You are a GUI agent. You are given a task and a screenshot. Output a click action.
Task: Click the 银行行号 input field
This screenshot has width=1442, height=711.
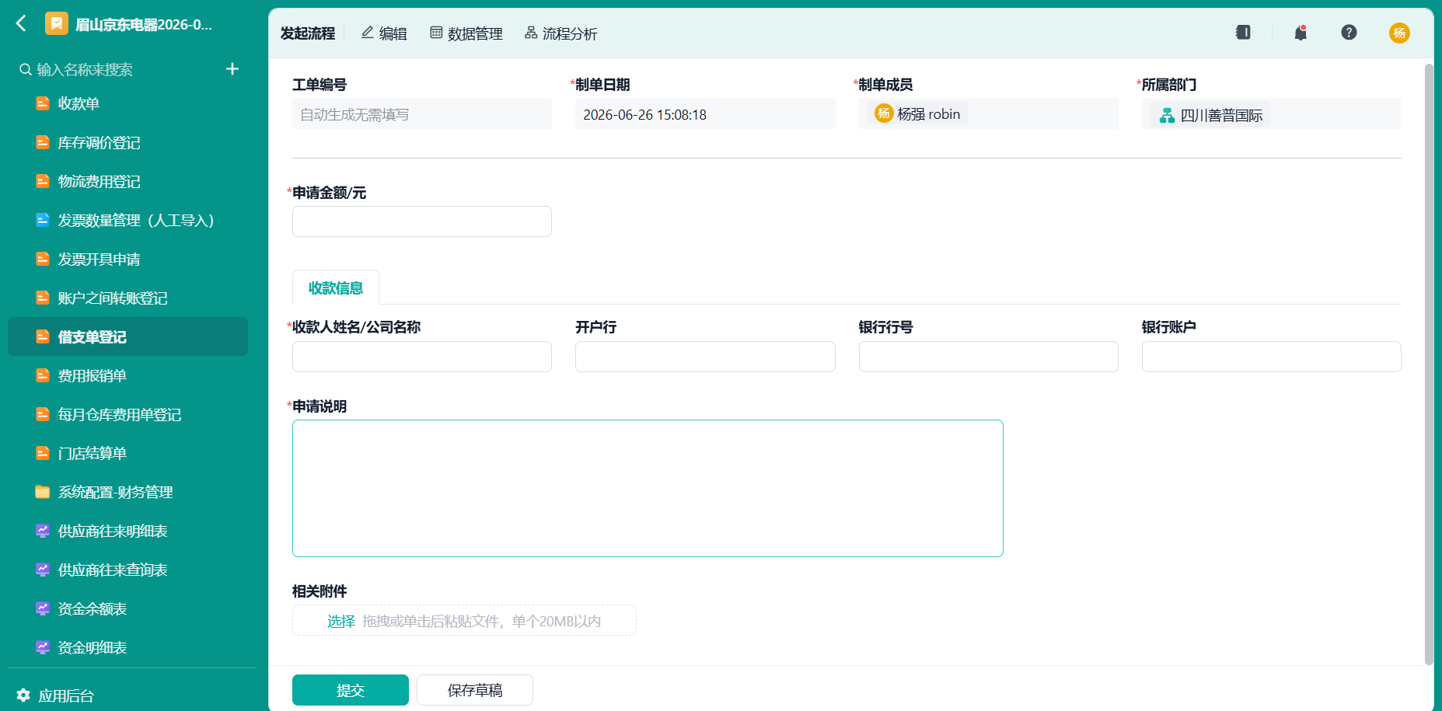pyautogui.click(x=988, y=357)
